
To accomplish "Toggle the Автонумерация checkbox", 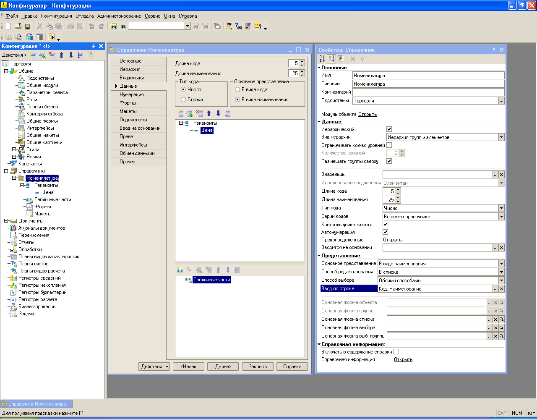I will (x=385, y=232).
